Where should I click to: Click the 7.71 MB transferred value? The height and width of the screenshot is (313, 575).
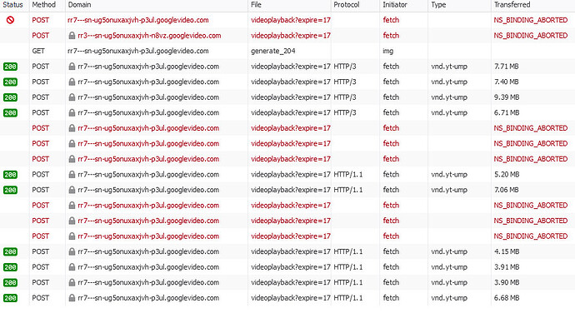coord(507,67)
